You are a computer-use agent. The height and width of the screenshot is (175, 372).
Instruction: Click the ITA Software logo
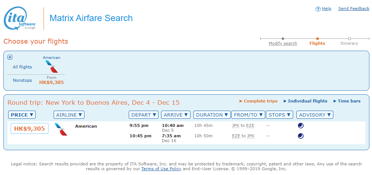[x=20, y=18]
